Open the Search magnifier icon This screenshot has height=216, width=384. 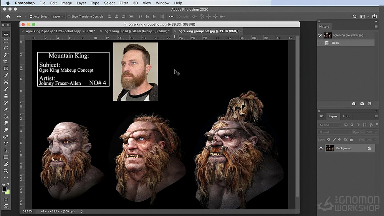click(354, 16)
